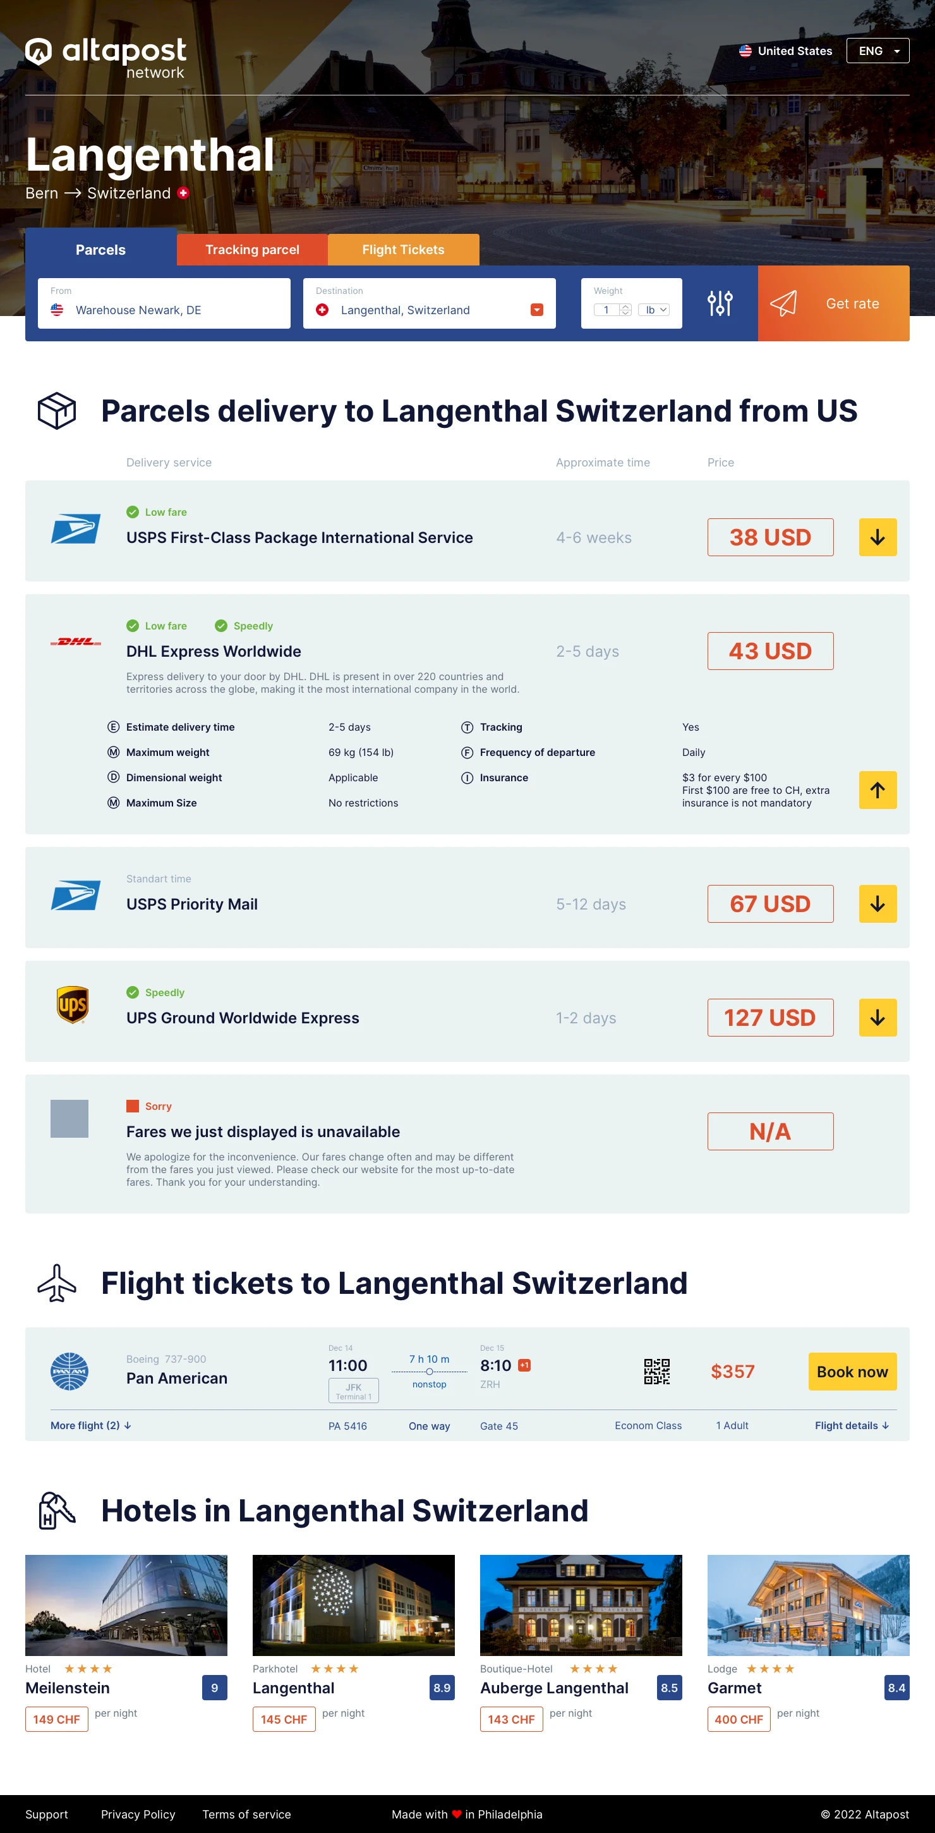Expand UPS Ground Worldwide Express details
Viewport: 935px width, 1833px height.
point(878,1018)
